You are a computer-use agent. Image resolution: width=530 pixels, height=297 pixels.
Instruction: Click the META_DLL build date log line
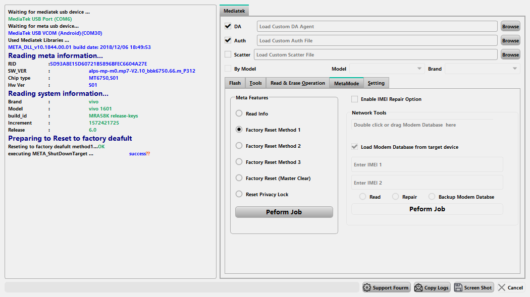coord(79,47)
